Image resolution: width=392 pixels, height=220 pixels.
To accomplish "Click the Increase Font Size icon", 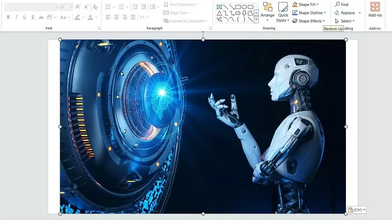I will click(78, 7).
